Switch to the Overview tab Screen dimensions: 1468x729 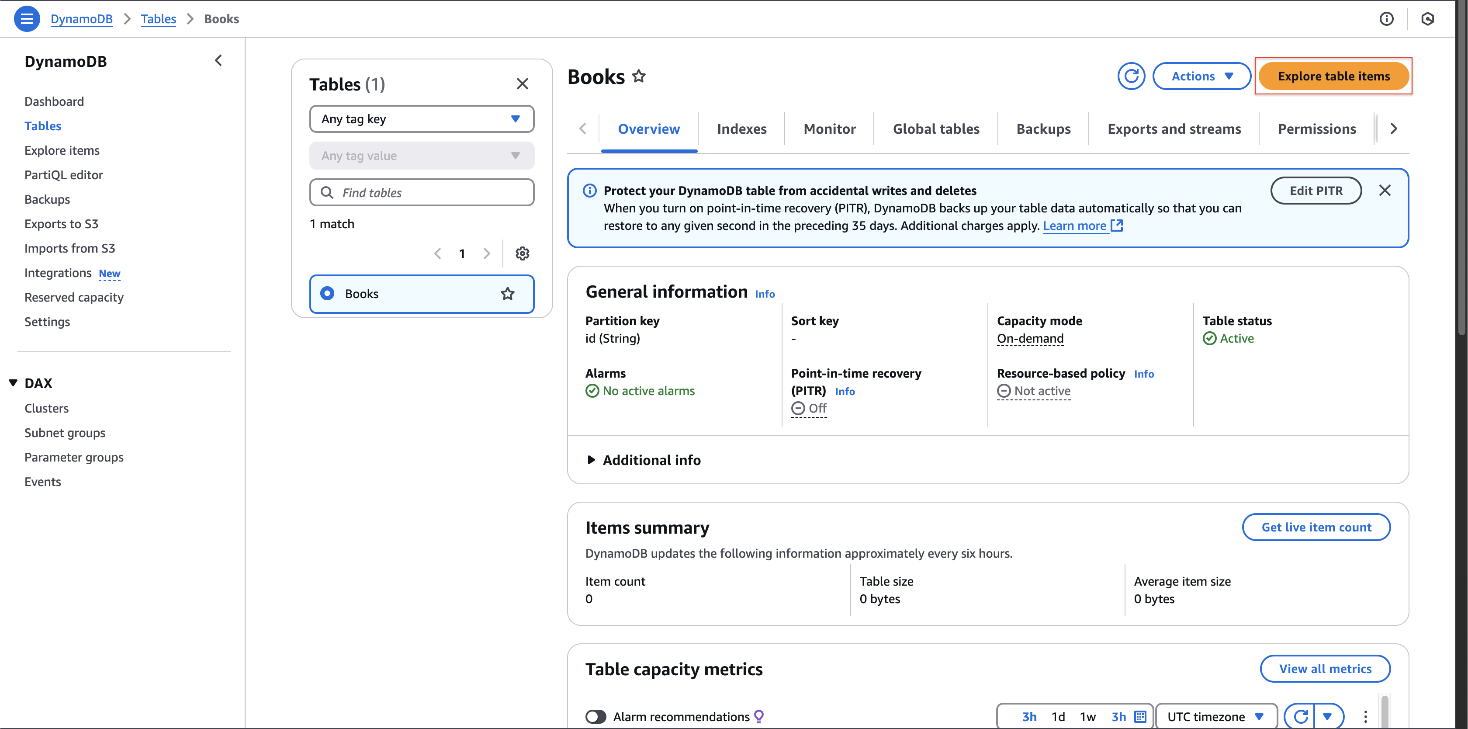coord(648,129)
